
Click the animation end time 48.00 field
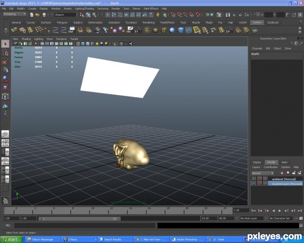226,218
